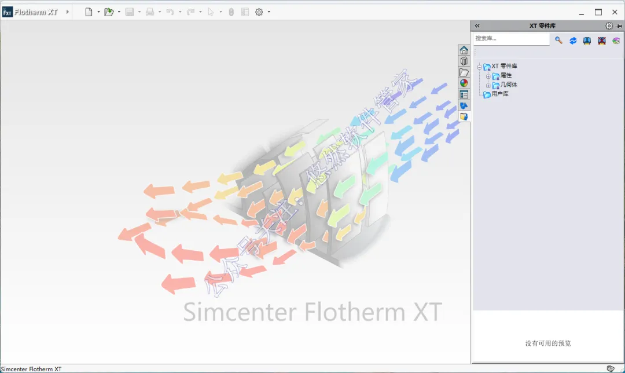Collapse the XT 零件库 tree root
Viewport: 625px width, 373px height.
(479, 67)
